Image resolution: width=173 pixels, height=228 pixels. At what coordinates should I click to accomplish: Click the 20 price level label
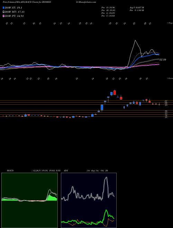tap(166, 103)
